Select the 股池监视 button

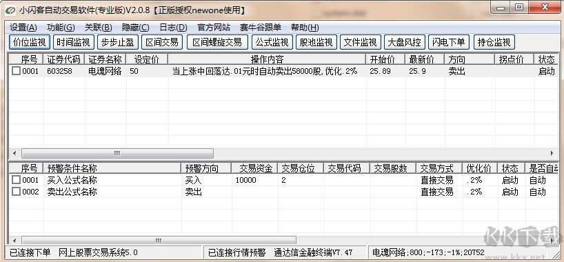pyautogui.click(x=316, y=43)
